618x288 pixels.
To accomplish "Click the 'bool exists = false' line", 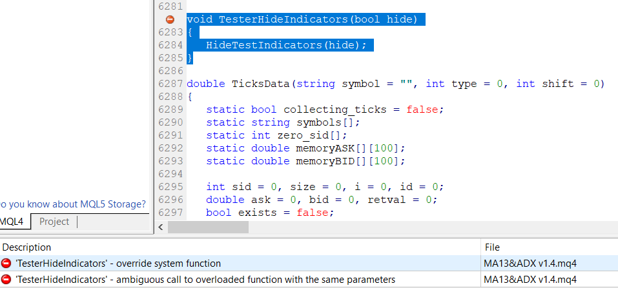I will (x=269, y=213).
